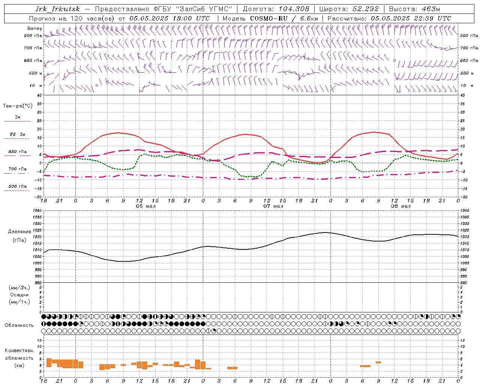Click the (мм/1ч.) precipitation unit label
This screenshot has width=480, height=384.
(x=19, y=302)
